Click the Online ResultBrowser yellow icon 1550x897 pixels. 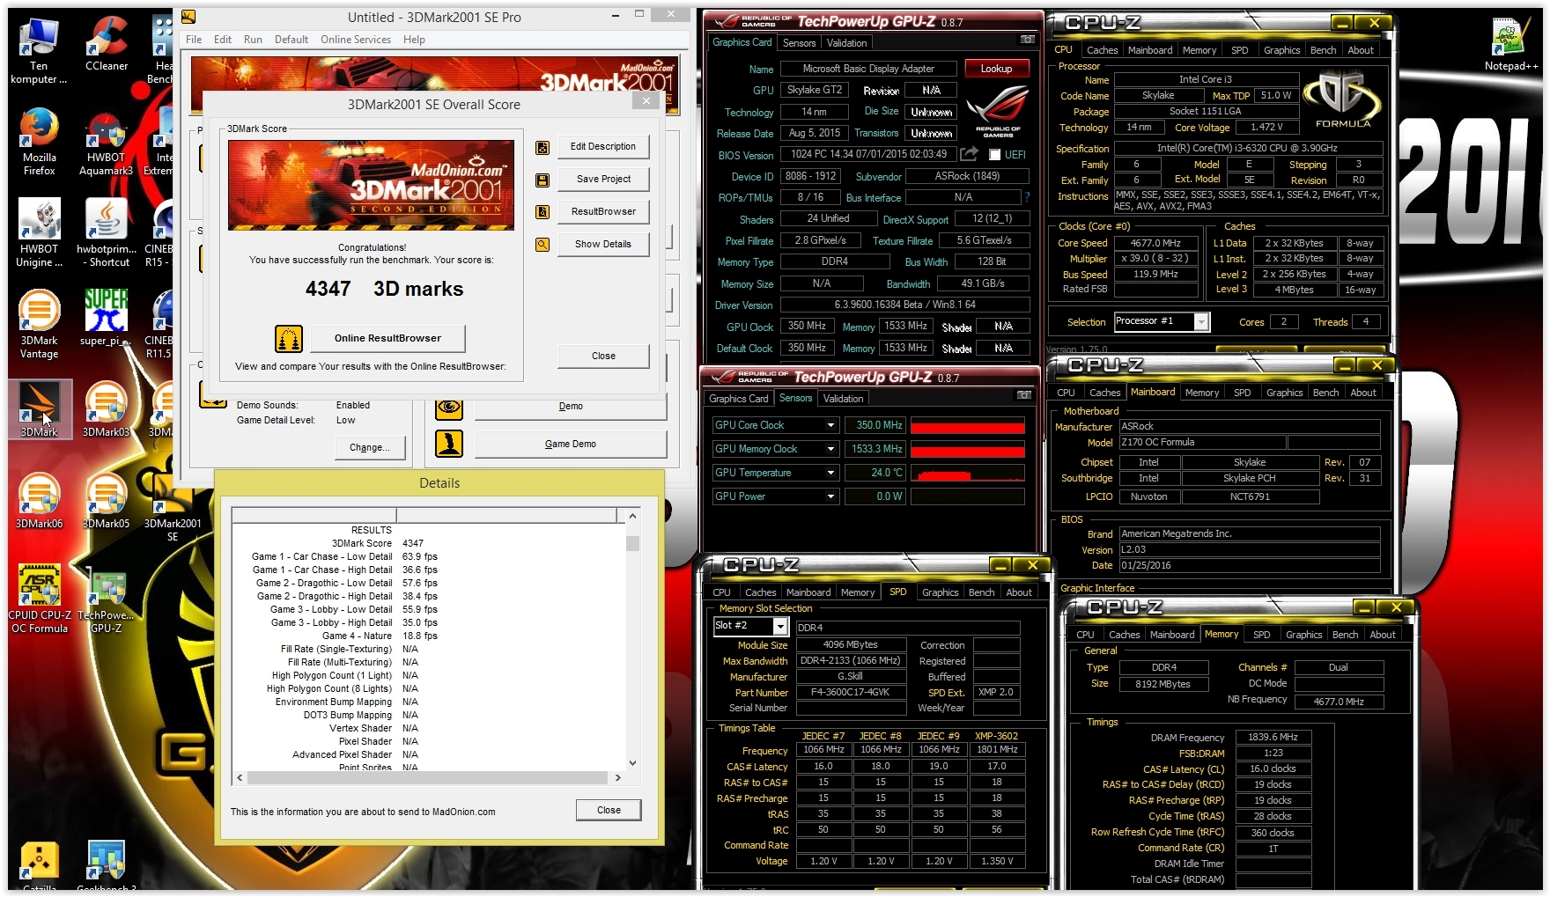click(x=289, y=338)
